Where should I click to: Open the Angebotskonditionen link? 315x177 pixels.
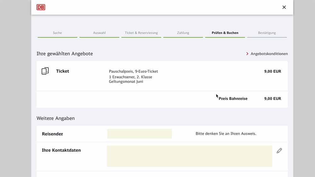coord(269,54)
